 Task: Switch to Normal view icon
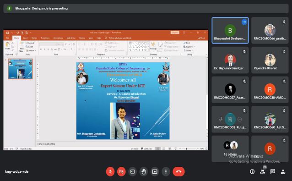157,149
